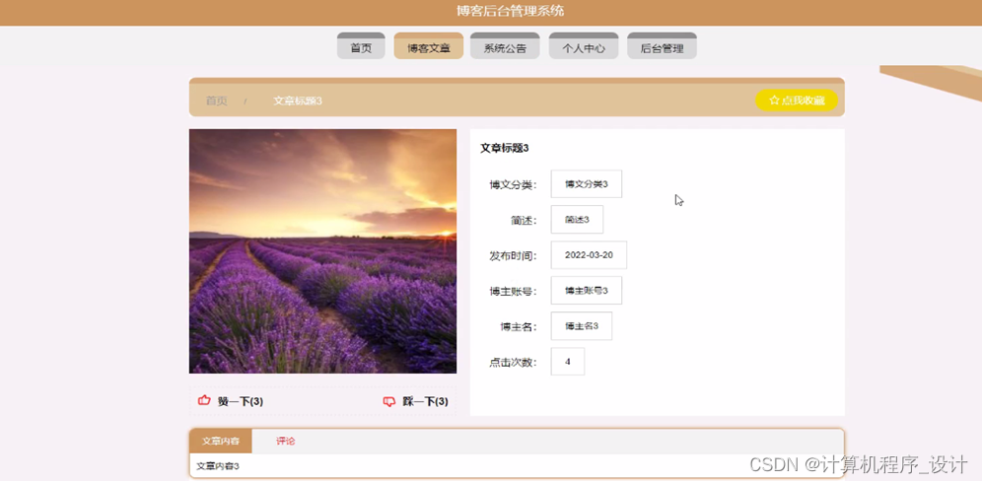
Task: Open the 后台管理 navigation tab
Action: pos(662,45)
